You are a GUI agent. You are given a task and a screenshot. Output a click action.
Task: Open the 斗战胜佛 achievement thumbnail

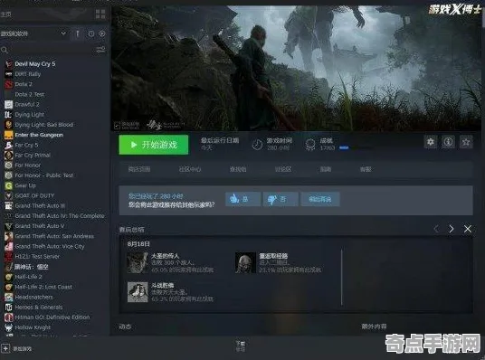click(138, 291)
